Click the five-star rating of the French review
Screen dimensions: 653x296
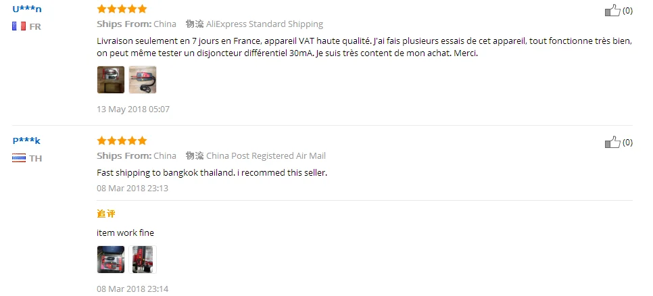tap(122, 9)
